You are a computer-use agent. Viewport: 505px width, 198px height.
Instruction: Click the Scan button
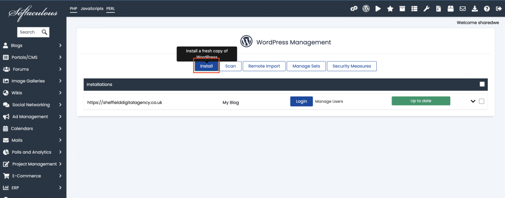(231, 66)
